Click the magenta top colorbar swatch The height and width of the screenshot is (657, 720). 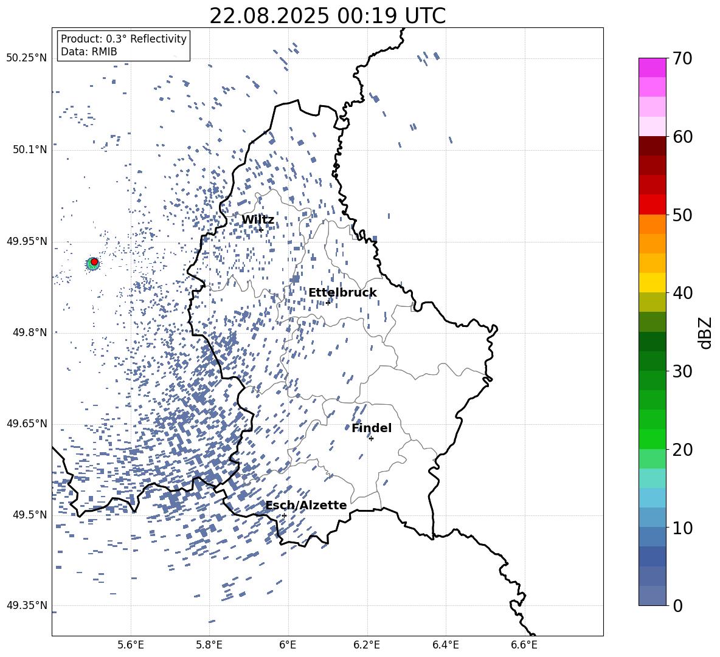[652, 67]
